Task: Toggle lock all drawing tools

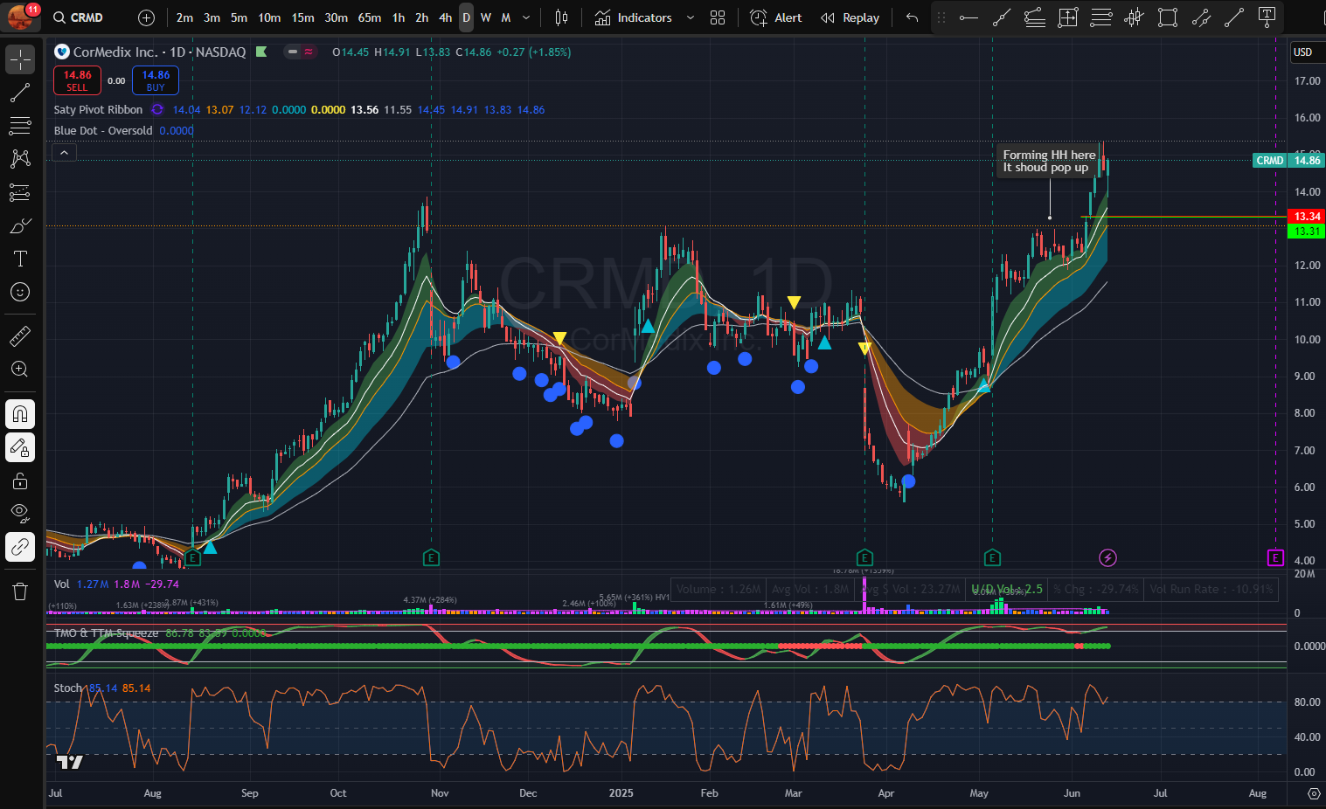Action: pos(20,481)
